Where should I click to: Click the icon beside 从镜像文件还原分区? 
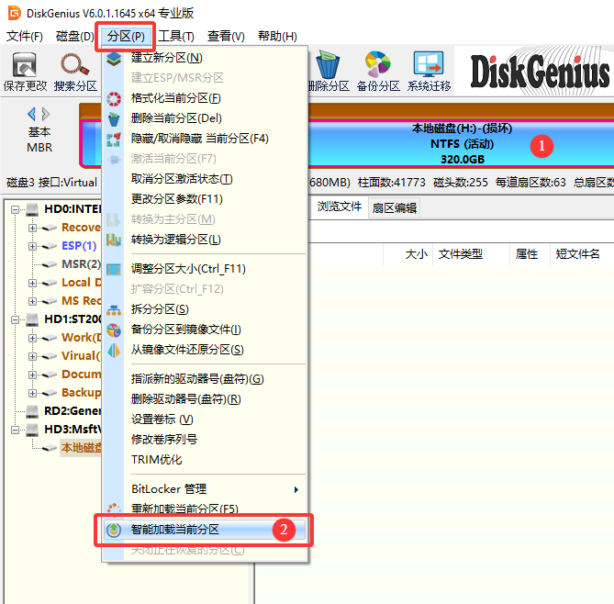[x=114, y=351]
